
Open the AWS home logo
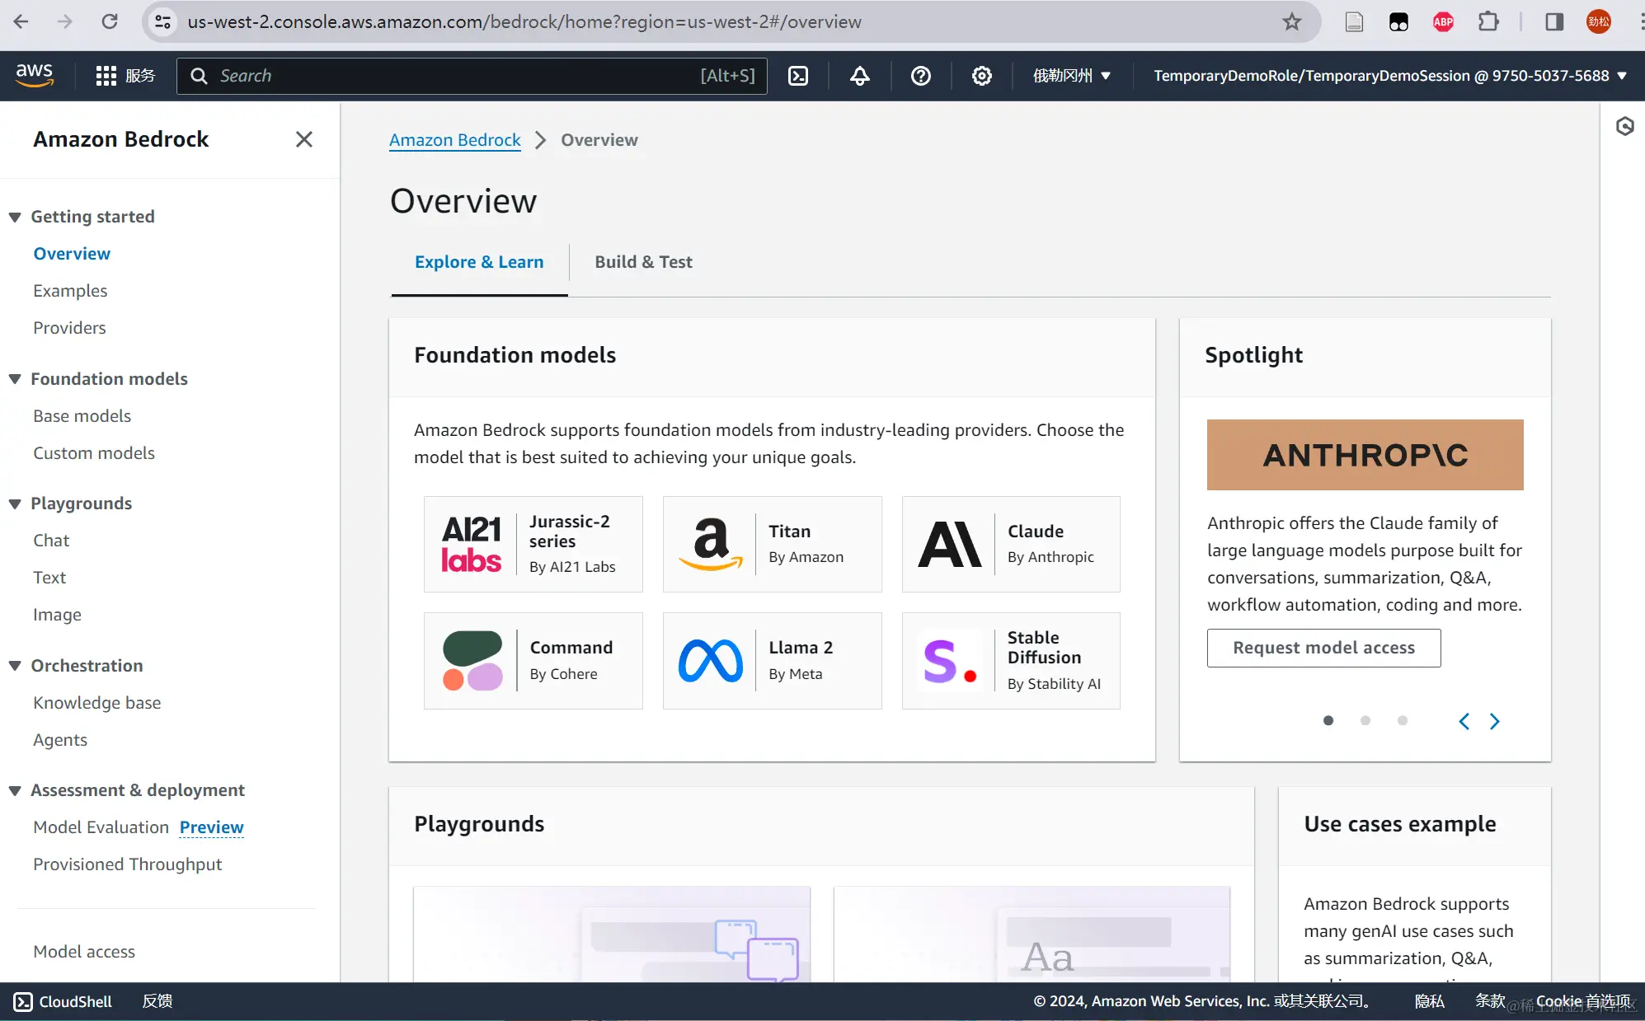click(x=35, y=75)
